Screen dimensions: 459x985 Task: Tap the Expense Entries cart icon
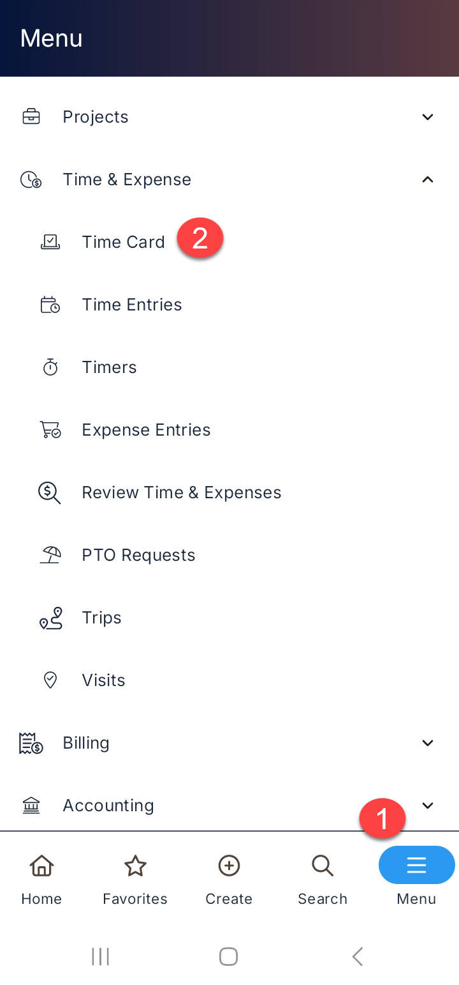click(50, 430)
